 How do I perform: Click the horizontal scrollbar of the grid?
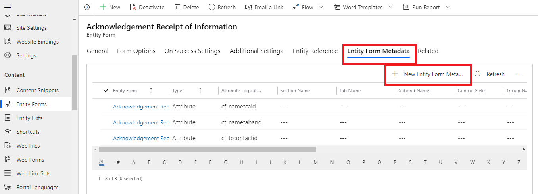click(207, 149)
